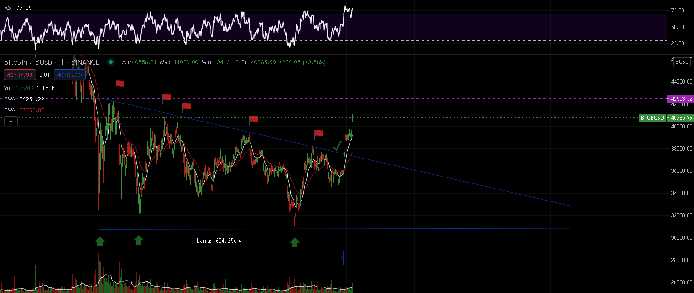Viewport: 694px width, 293px height.
Task: Click the green check mark on the breakout
Action: pos(338,146)
